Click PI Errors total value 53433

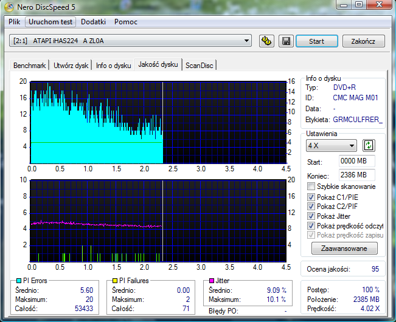[84, 309]
